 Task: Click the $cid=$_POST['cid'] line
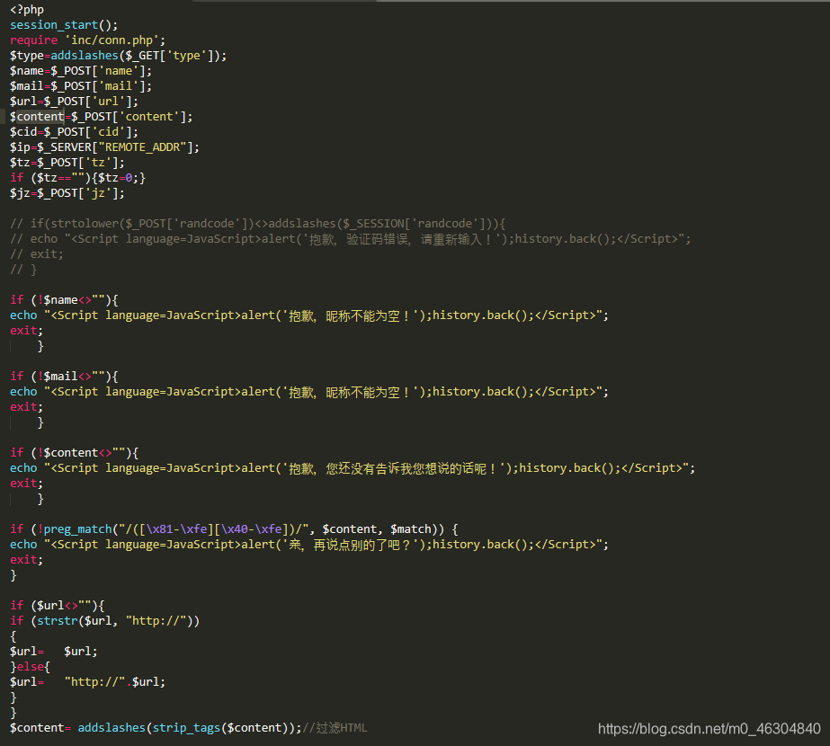(74, 132)
